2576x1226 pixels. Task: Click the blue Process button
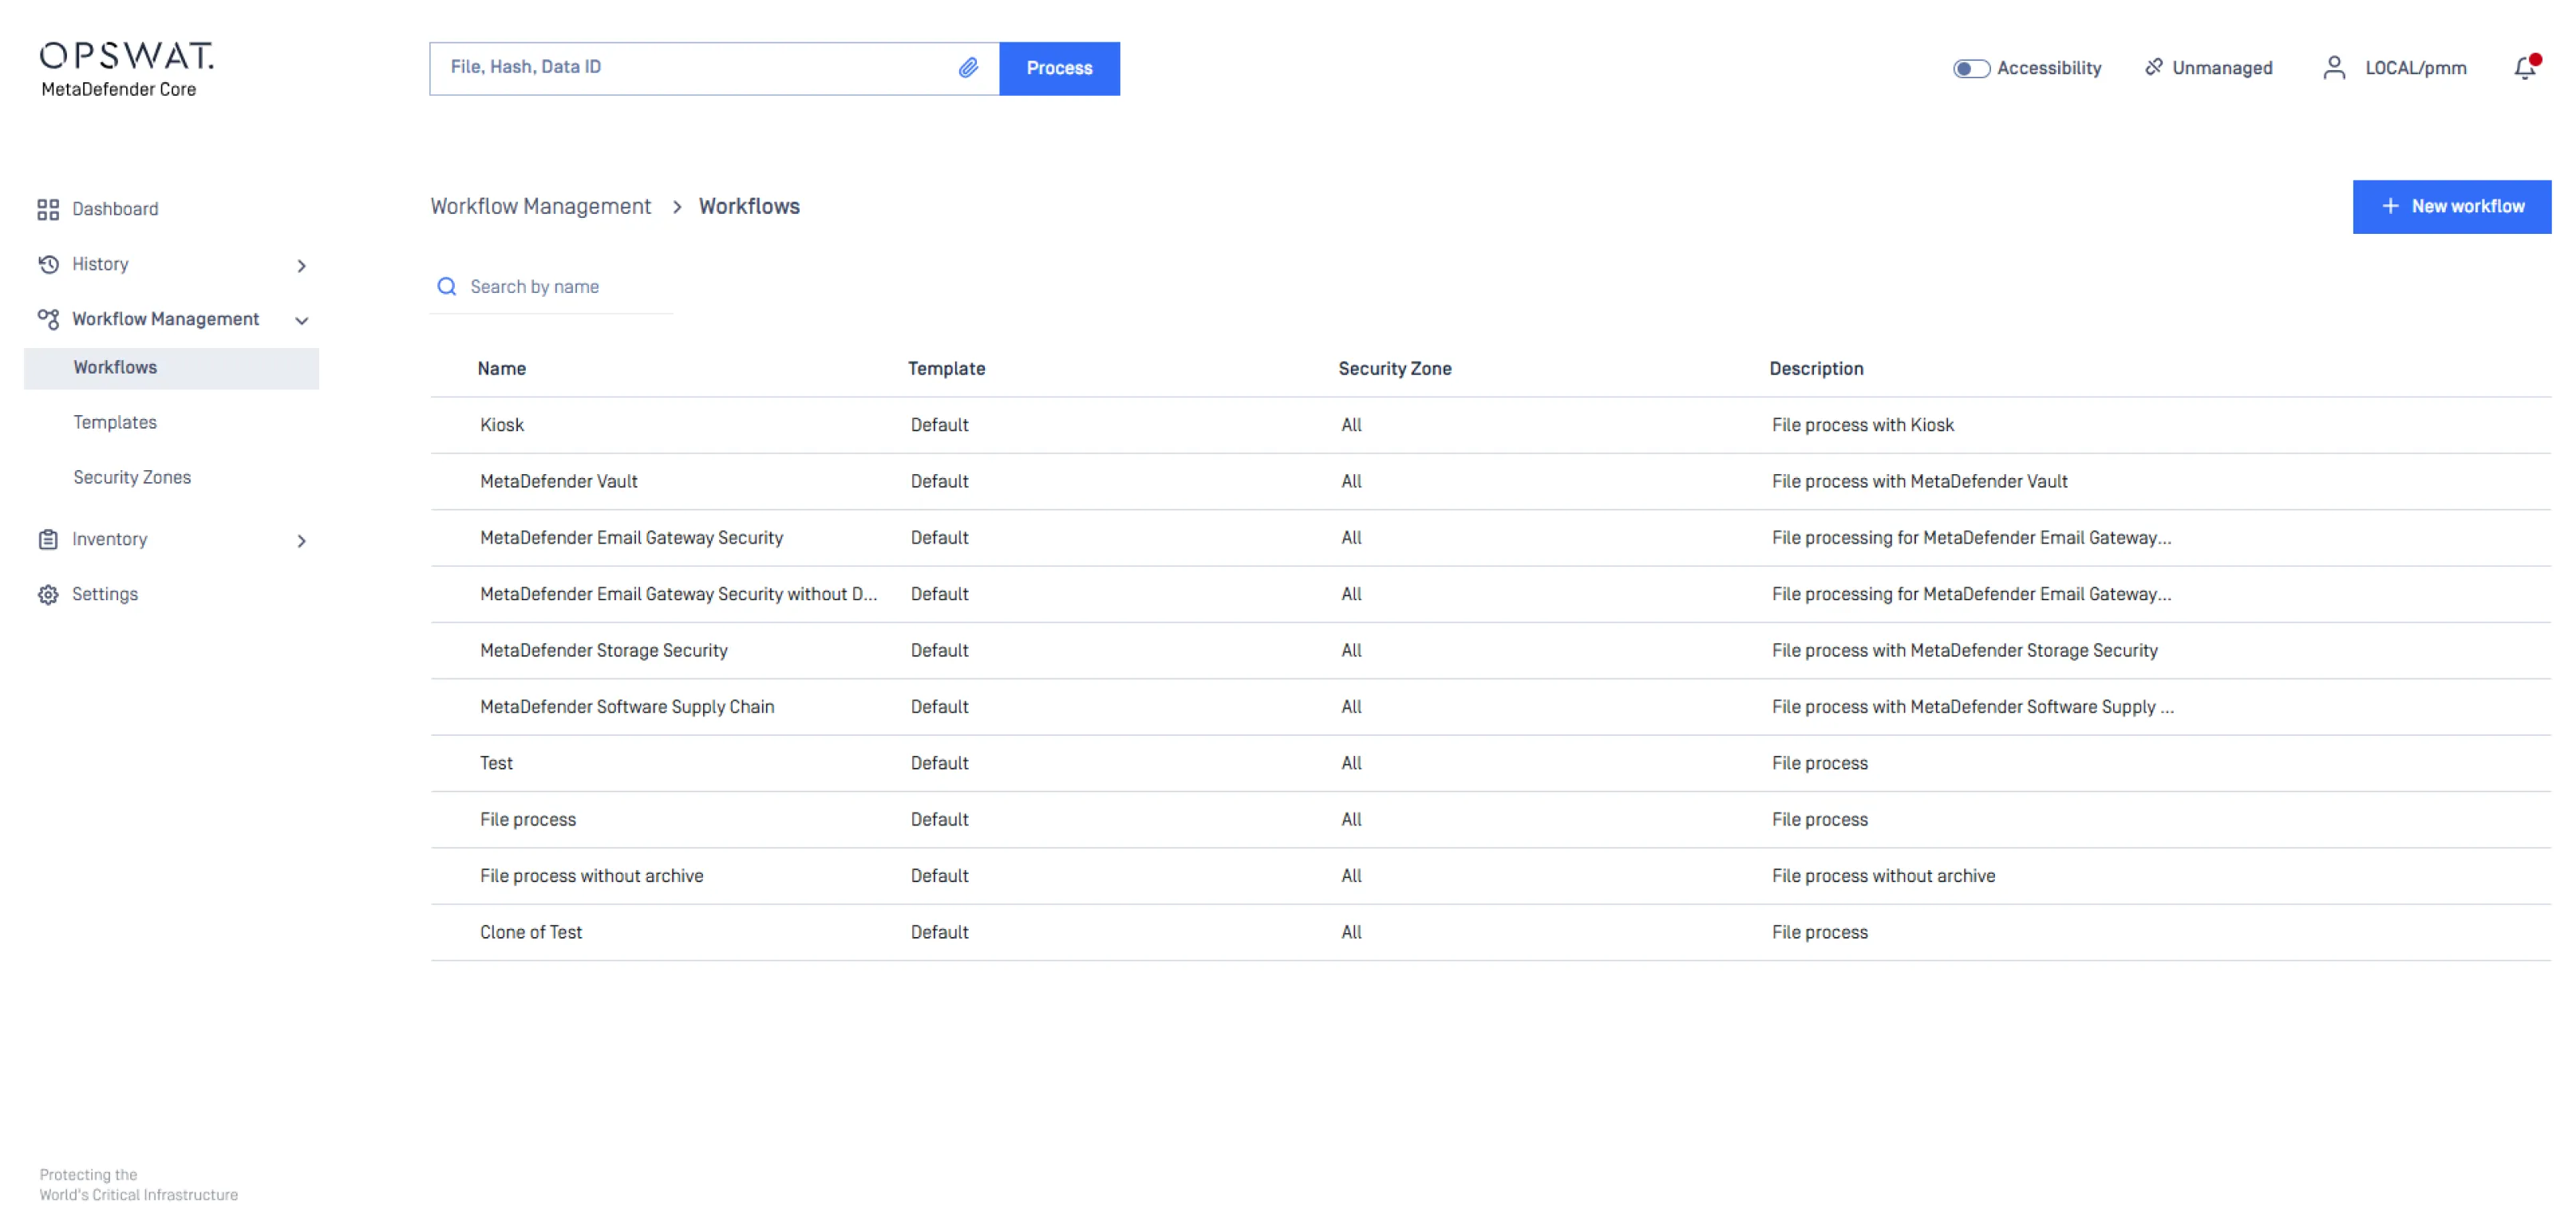click(1058, 68)
